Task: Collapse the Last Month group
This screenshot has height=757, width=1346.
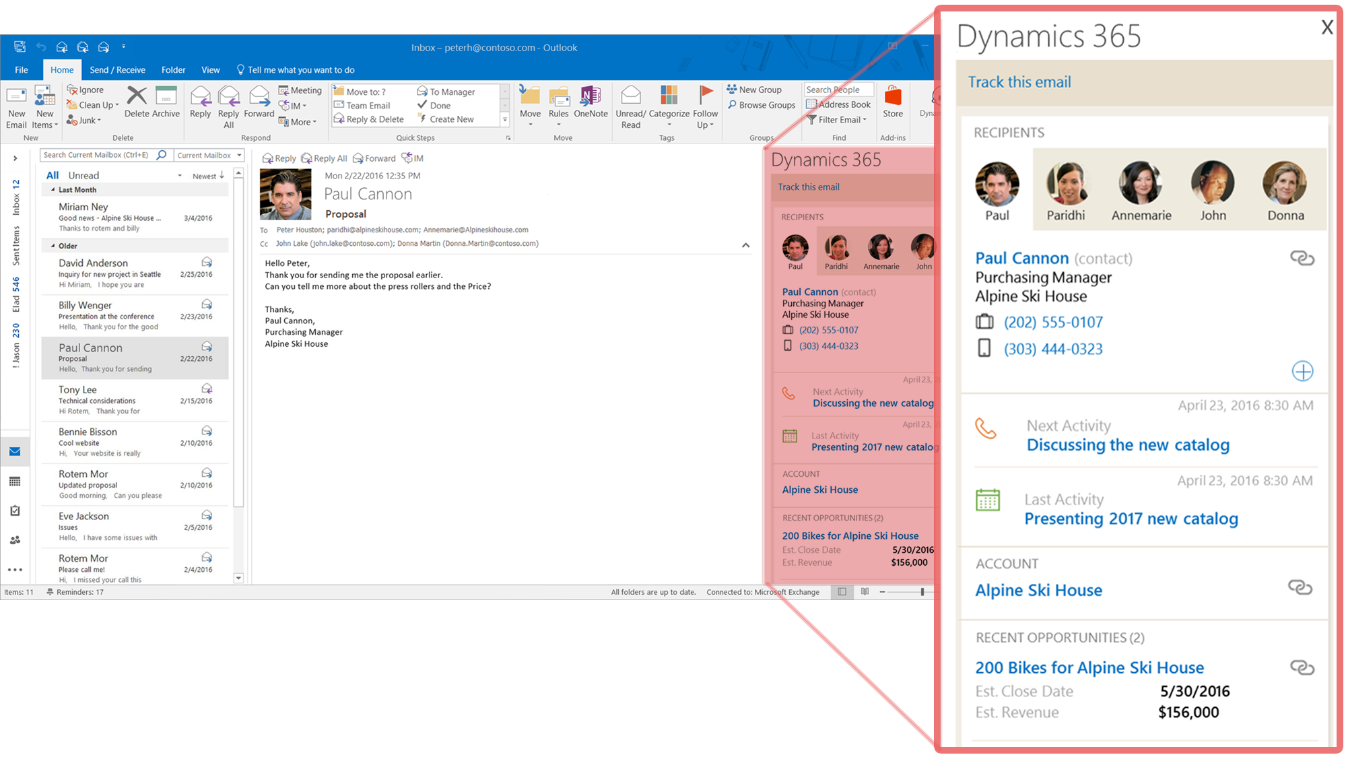Action: 53,190
